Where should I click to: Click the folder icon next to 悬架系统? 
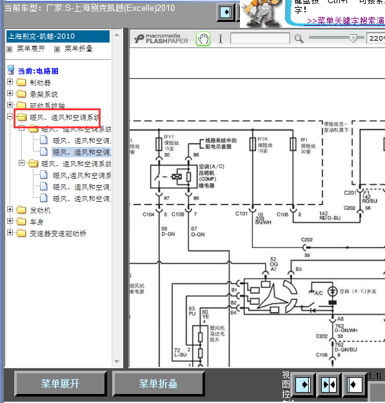coord(21,93)
